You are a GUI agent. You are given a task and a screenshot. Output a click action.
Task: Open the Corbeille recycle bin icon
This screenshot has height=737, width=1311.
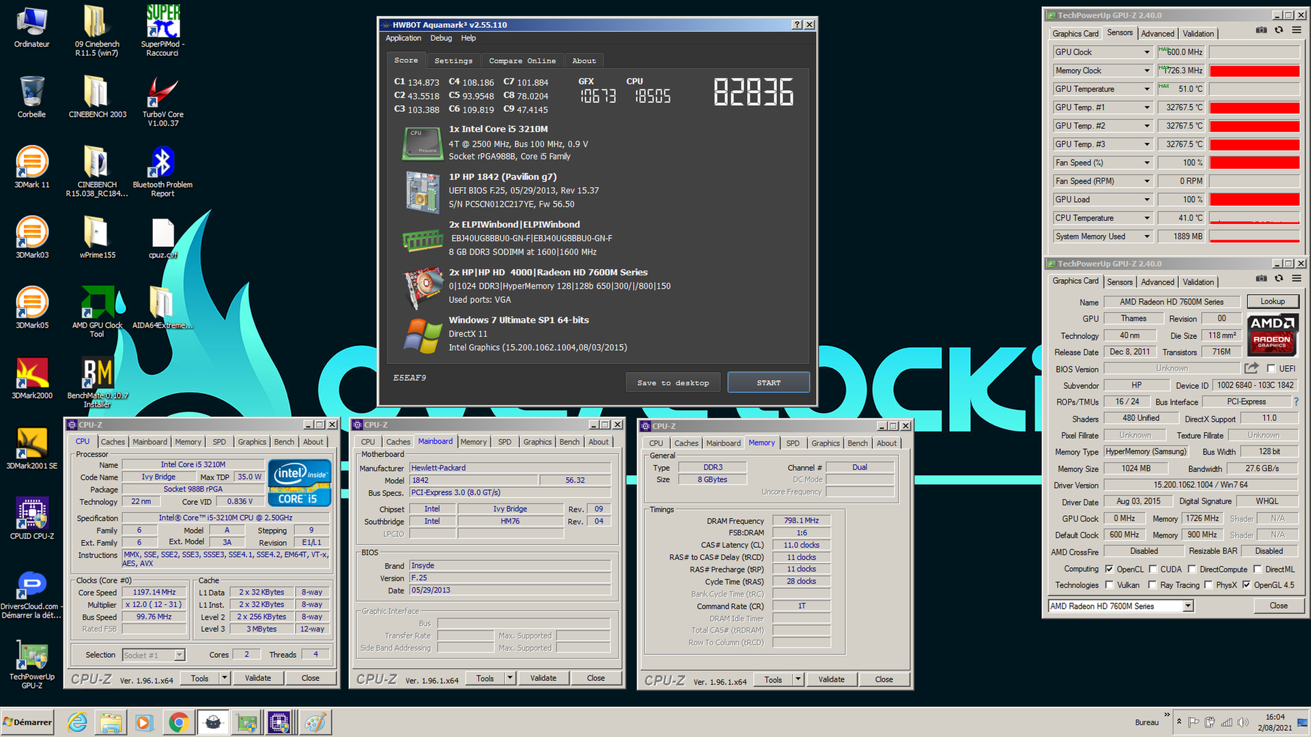[x=31, y=97]
